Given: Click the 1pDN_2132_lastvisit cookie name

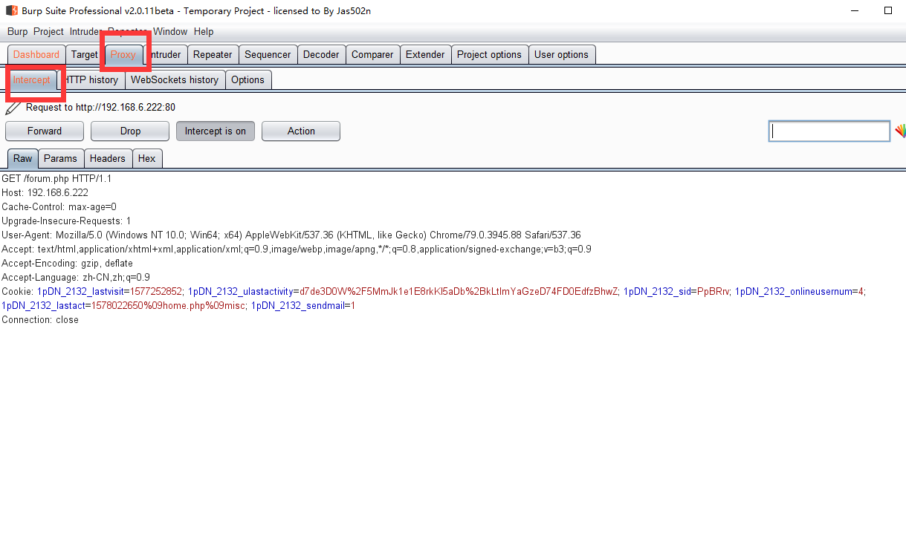Looking at the screenshot, I should pos(80,292).
